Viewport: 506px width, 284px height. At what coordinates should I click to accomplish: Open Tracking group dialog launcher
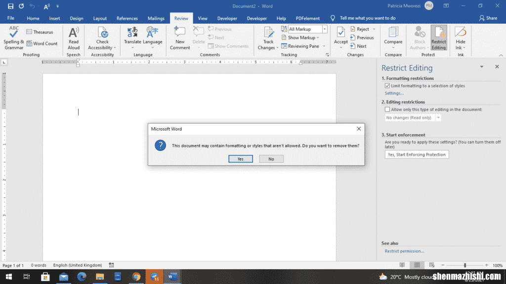coord(327,55)
